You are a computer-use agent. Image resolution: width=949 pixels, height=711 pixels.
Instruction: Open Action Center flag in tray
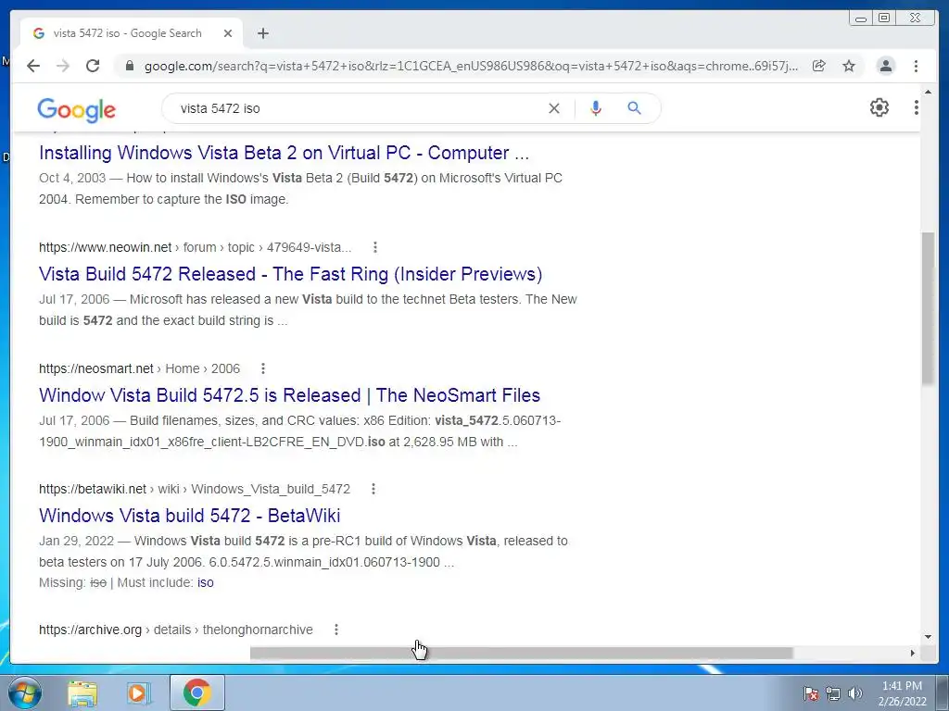[x=811, y=693]
